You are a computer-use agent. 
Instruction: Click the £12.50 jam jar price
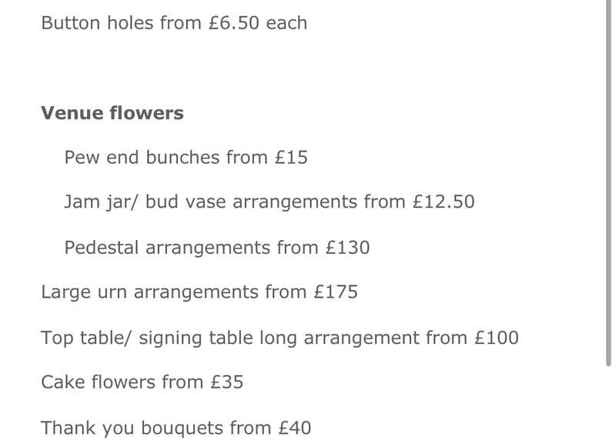coord(444,202)
